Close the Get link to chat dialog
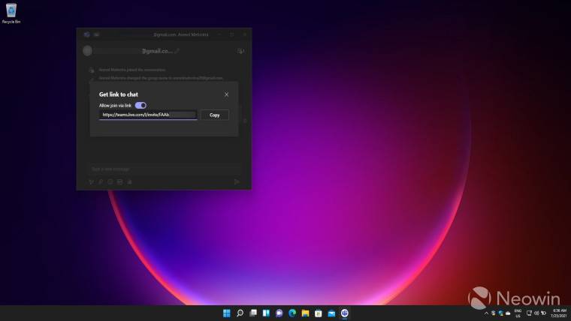 [226, 94]
